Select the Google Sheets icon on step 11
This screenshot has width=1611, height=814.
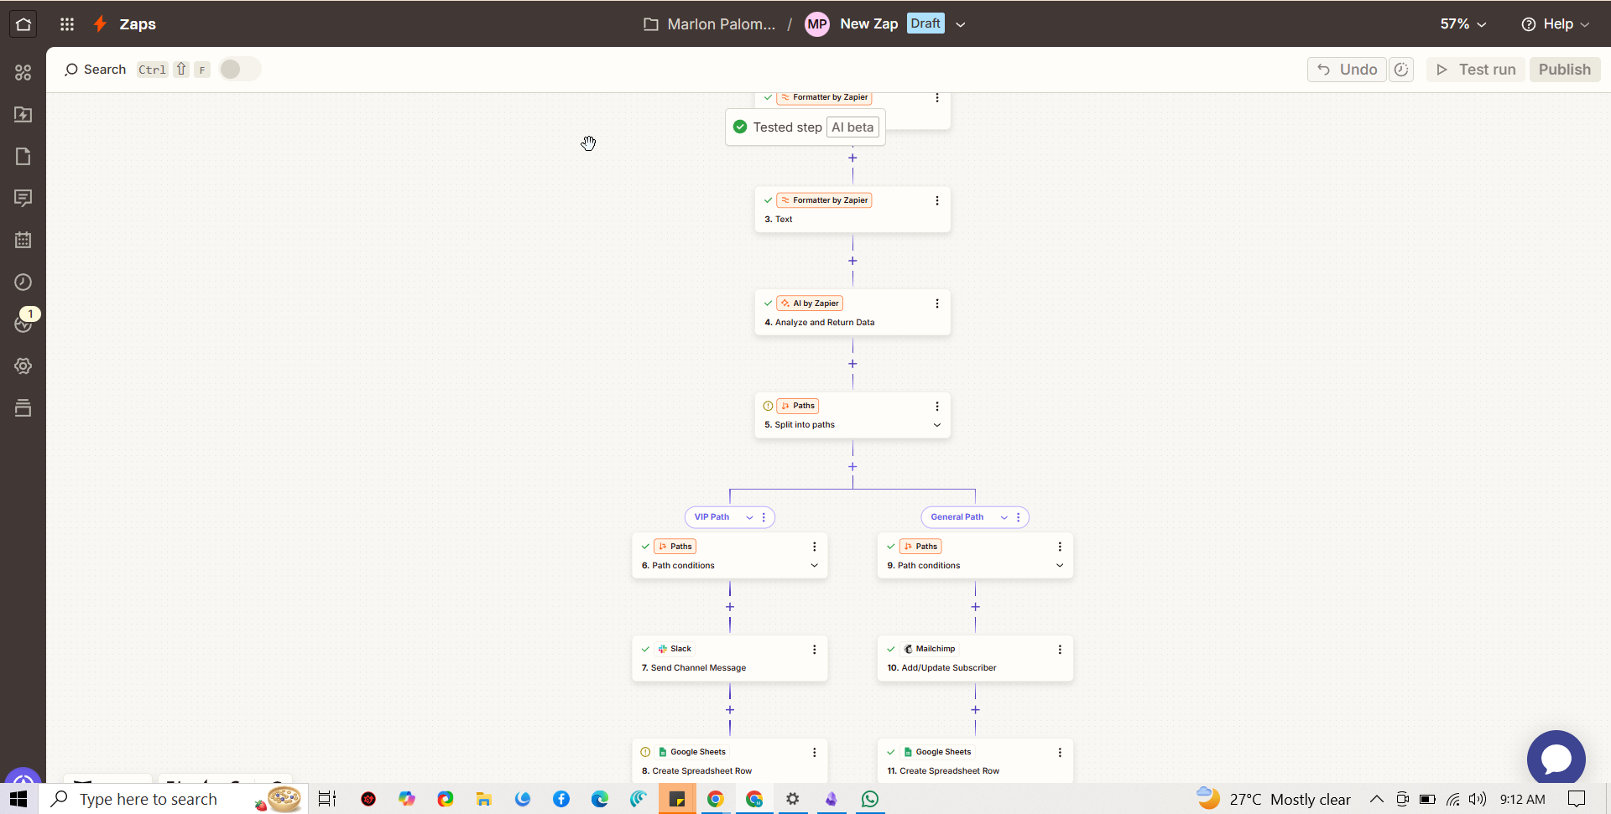pyautogui.click(x=907, y=751)
